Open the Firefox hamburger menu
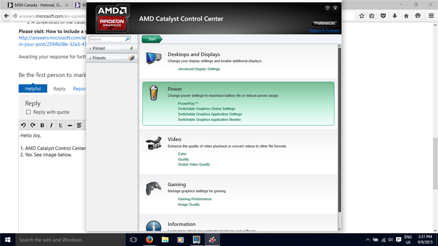 click(x=431, y=16)
